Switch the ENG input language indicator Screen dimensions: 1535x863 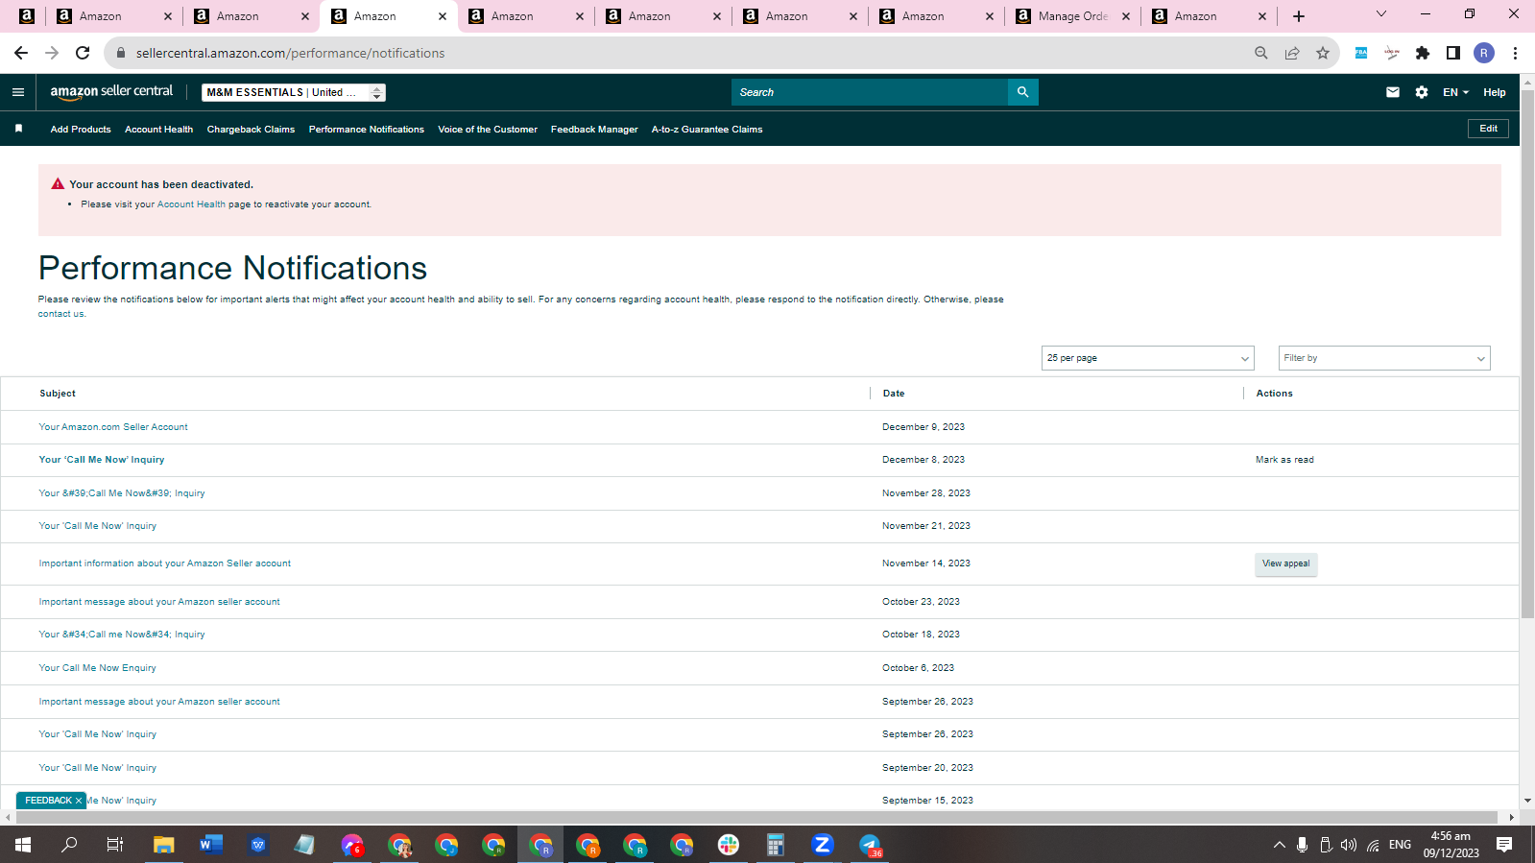(x=1400, y=845)
